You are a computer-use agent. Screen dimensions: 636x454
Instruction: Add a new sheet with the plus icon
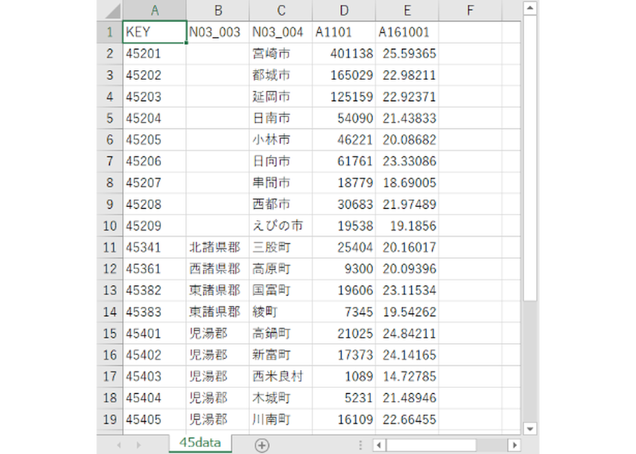tap(262, 445)
